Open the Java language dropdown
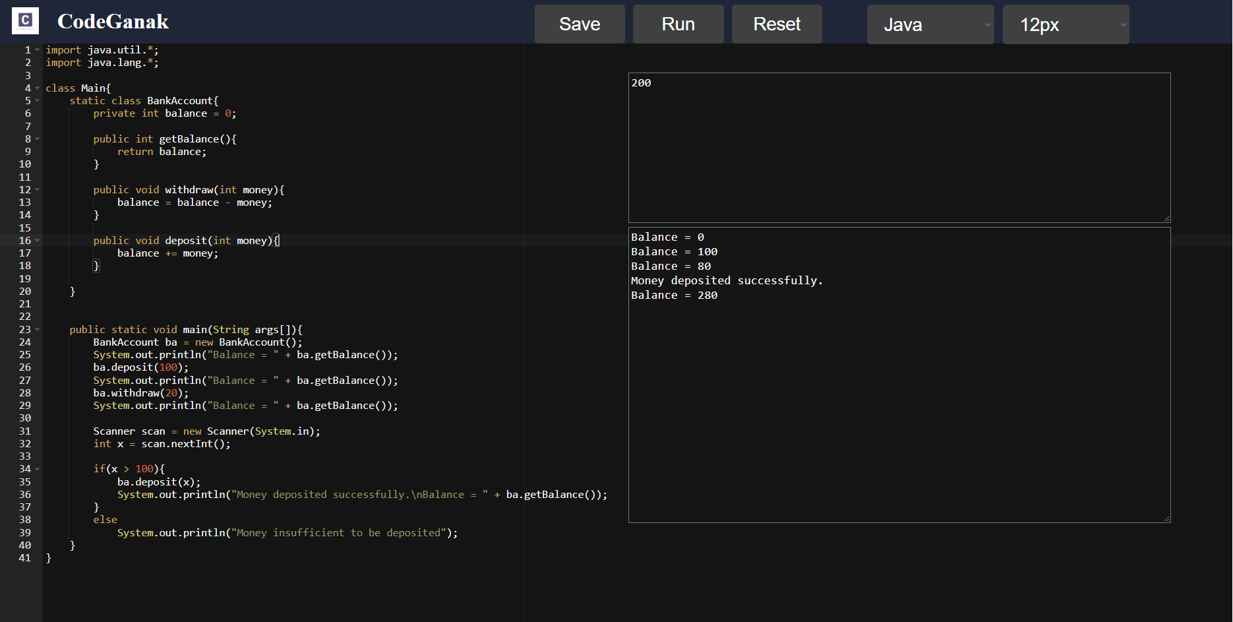The width and height of the screenshot is (1233, 622). click(930, 24)
